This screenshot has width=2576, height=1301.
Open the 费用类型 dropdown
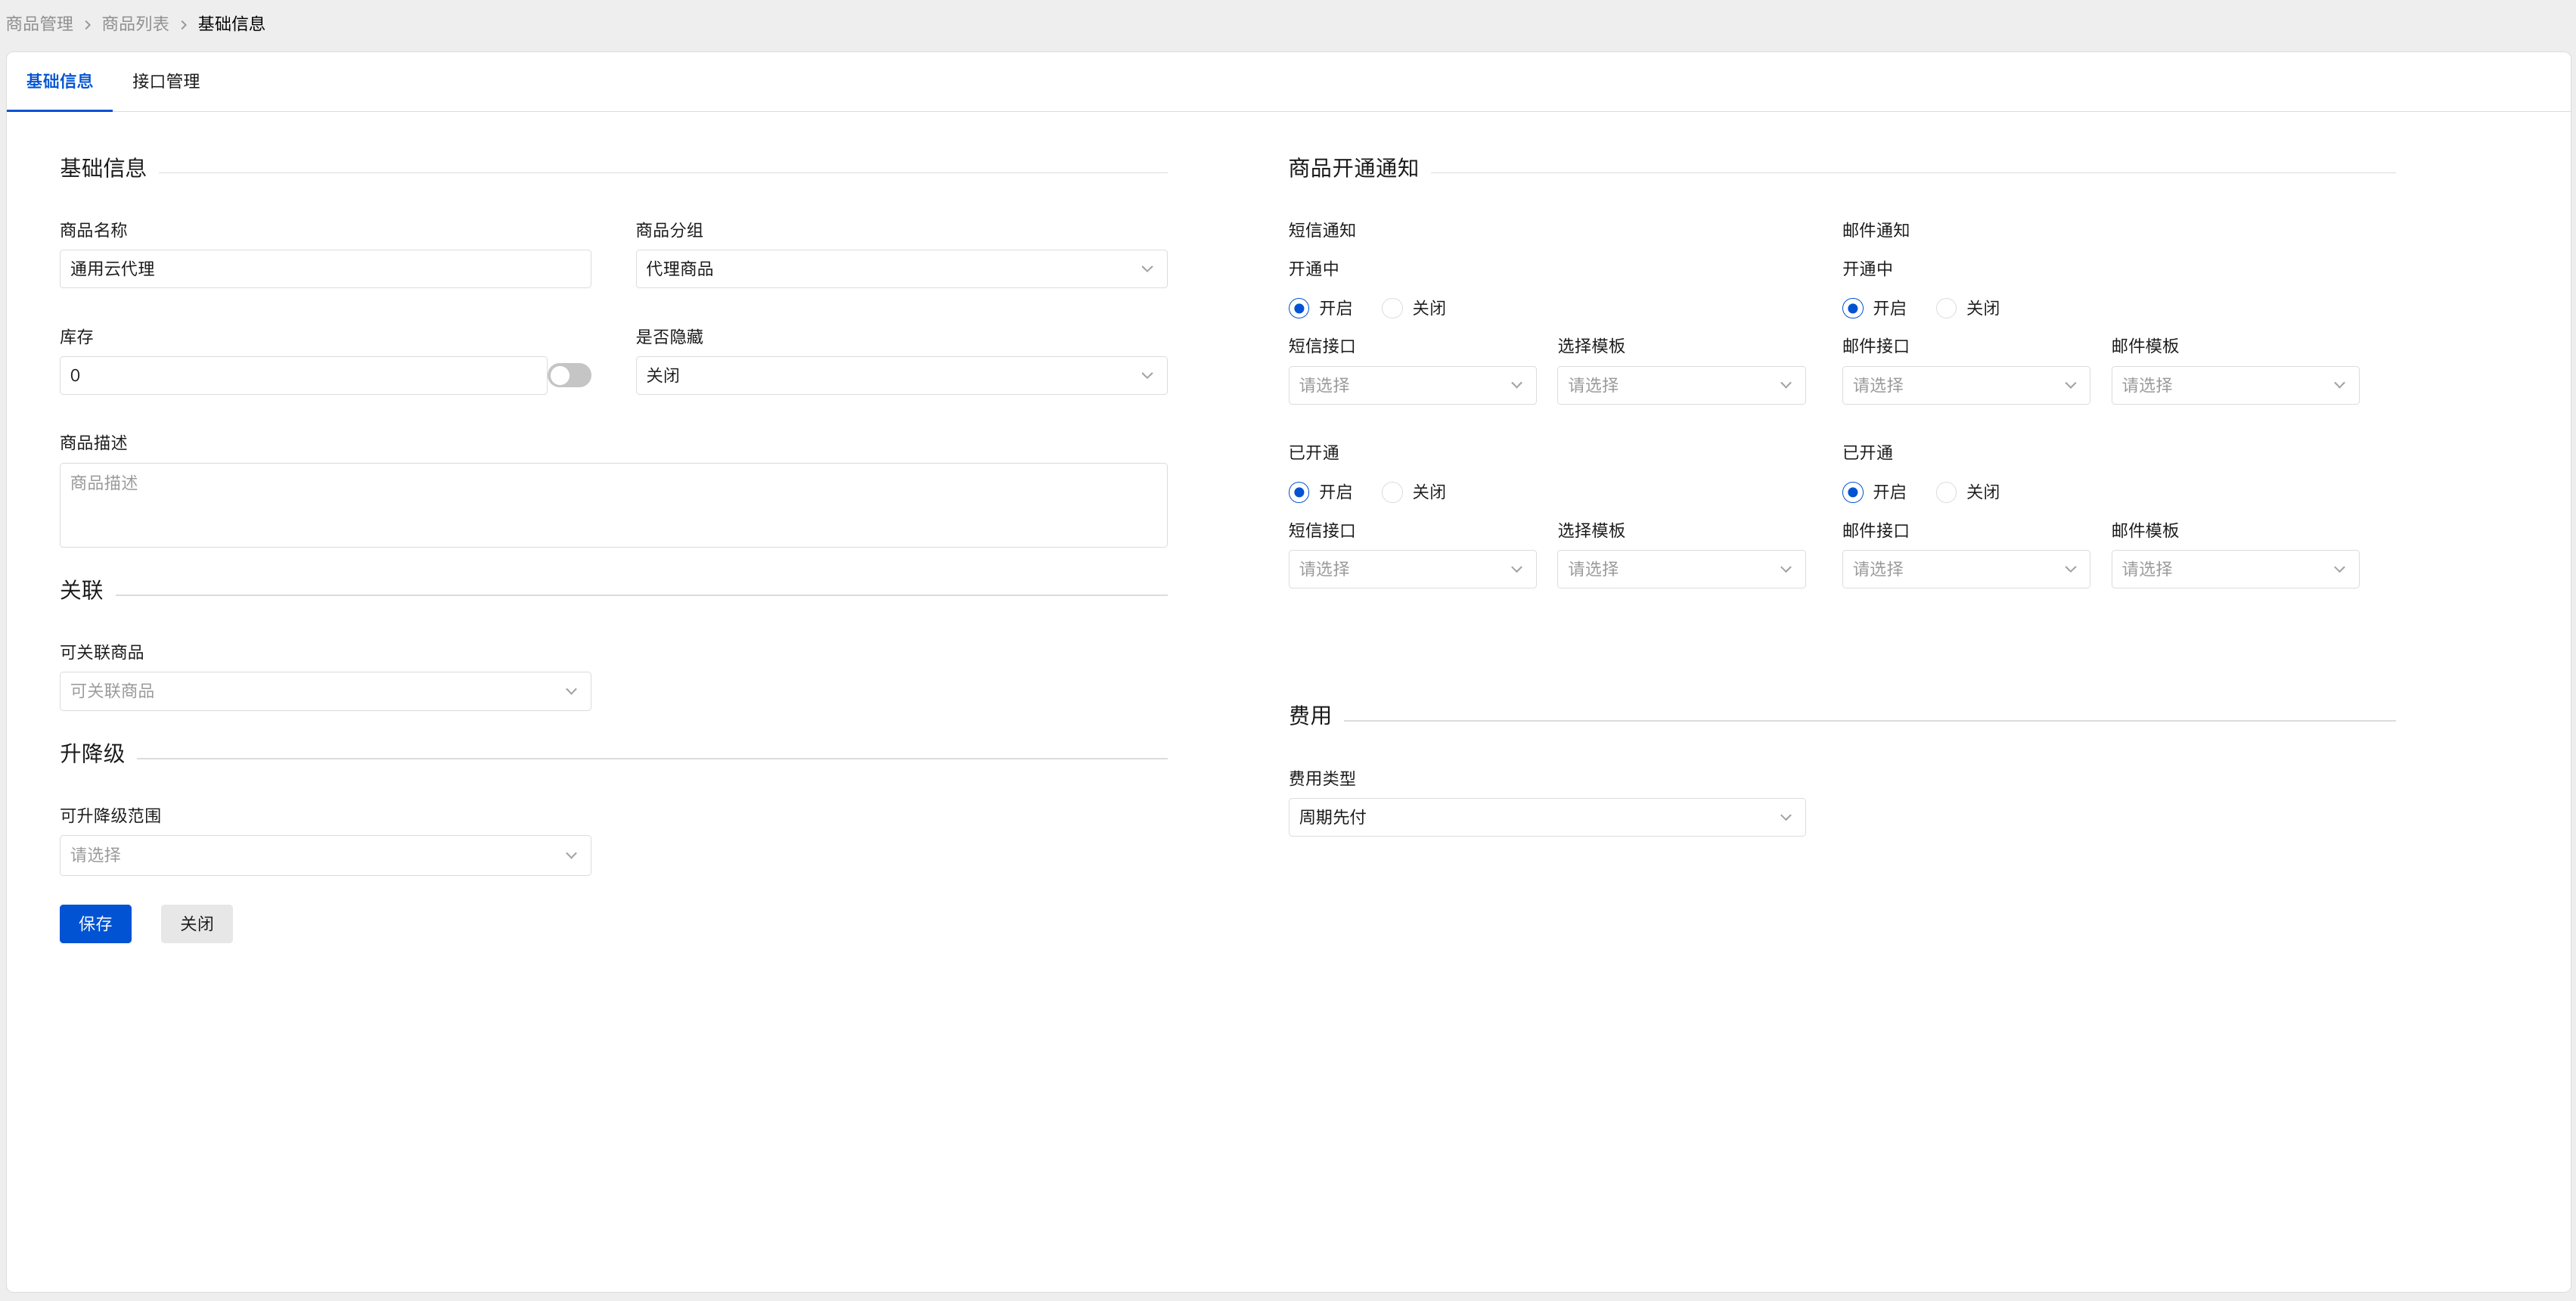[x=1547, y=817]
